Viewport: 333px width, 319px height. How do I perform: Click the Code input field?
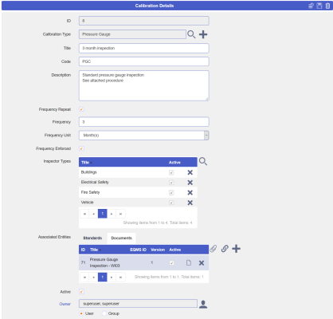[x=144, y=61]
